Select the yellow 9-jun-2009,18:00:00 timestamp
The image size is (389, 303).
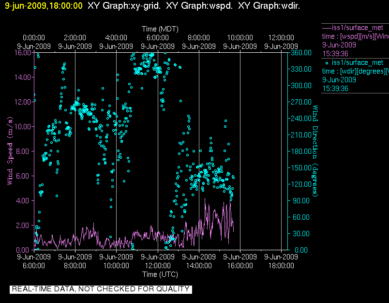tap(44, 6)
